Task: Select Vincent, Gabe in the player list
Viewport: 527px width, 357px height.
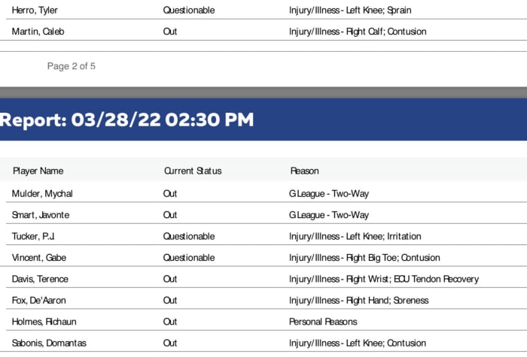Action: coord(39,258)
